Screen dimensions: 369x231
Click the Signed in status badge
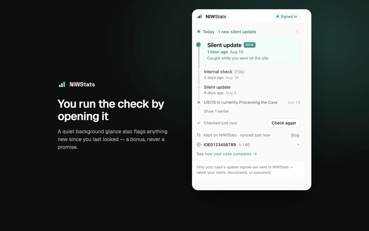[x=287, y=16]
